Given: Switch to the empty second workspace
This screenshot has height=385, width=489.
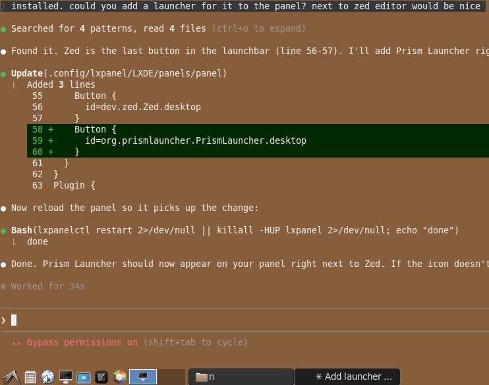Looking at the screenshot, I should [x=171, y=377].
